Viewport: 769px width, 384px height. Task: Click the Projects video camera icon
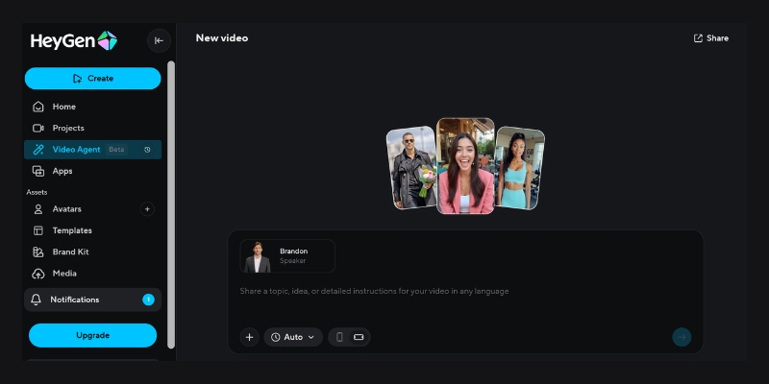click(38, 128)
